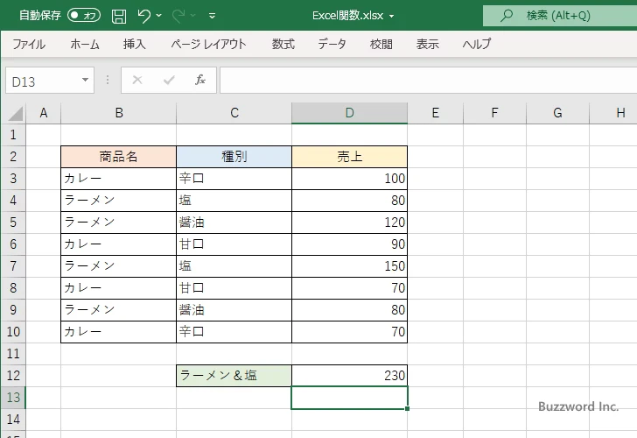The height and width of the screenshot is (438, 637).
Task: Open the ページ レイアウト tab
Action: [x=208, y=44]
